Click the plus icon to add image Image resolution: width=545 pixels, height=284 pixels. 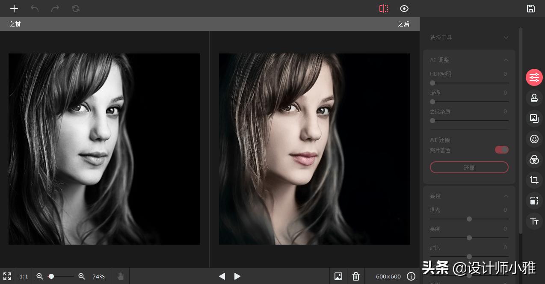pos(14,9)
